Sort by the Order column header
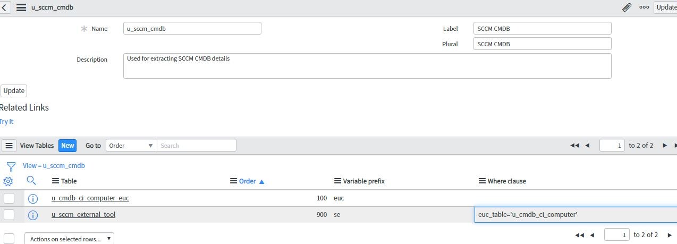Image resolution: width=677 pixels, height=244 pixels. pos(248,181)
